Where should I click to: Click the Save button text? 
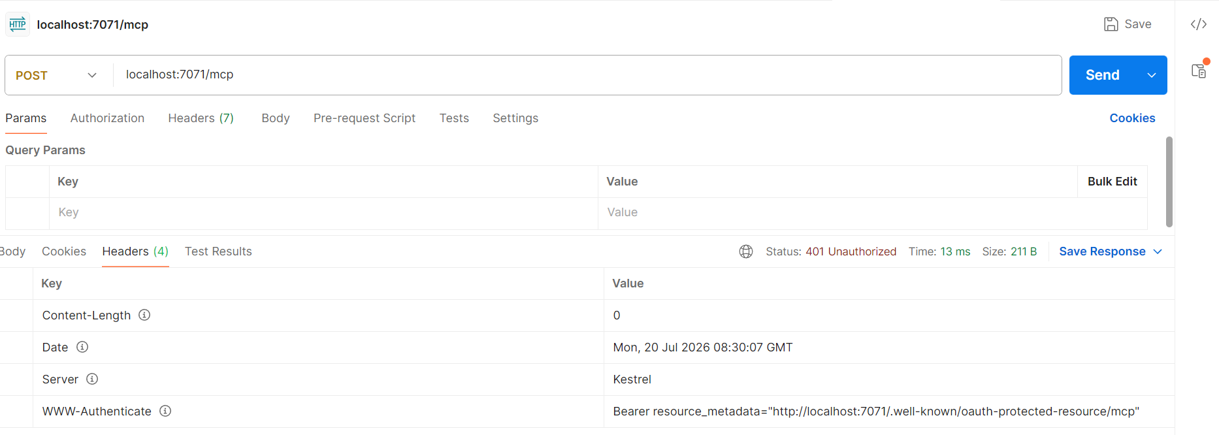pyautogui.click(x=1138, y=24)
